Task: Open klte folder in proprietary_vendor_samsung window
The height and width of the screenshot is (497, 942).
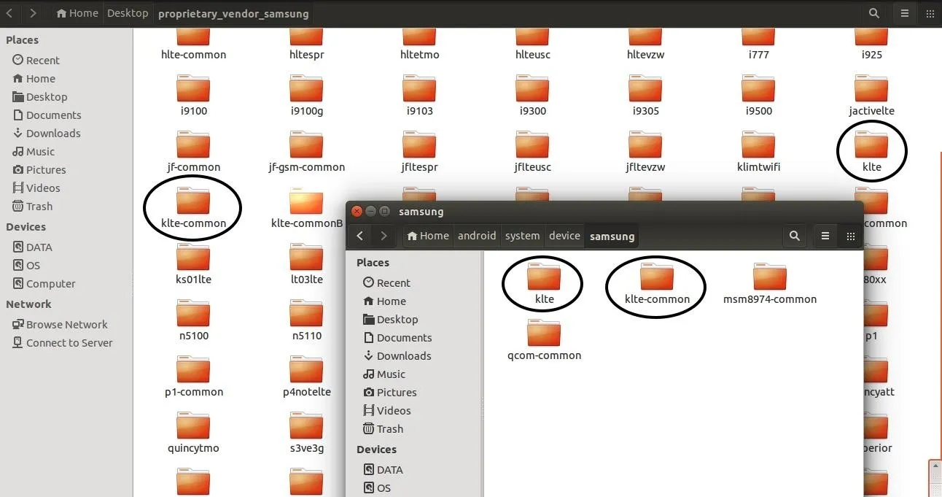Action: point(871,152)
